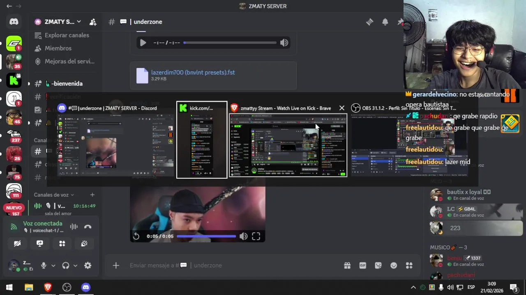Show hidden system tray icons
Viewport: 526px width, 295px height.
pos(413,287)
